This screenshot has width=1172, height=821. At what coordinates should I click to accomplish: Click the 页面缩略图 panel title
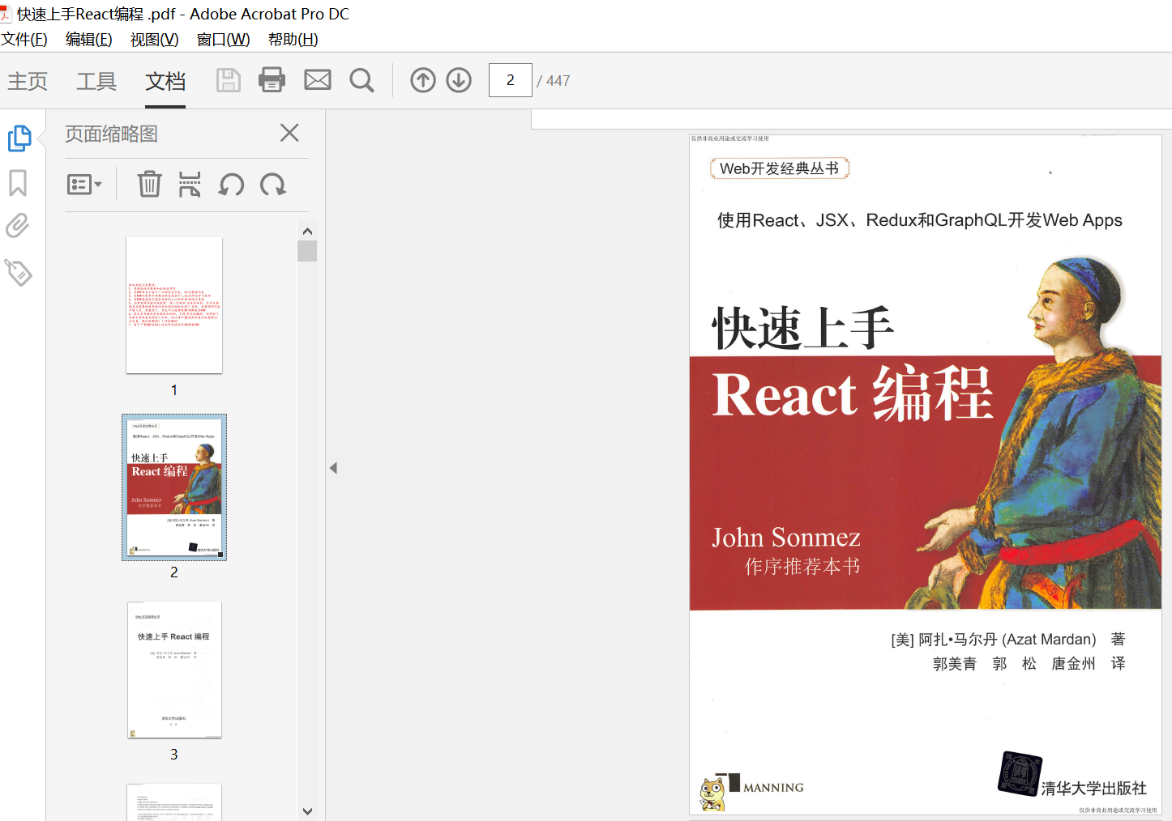pyautogui.click(x=111, y=134)
